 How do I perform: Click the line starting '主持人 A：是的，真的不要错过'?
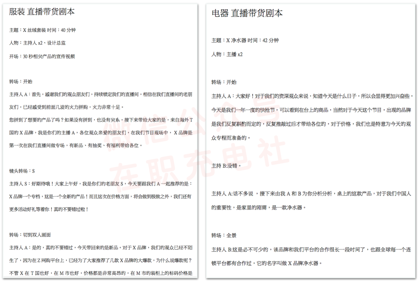(100, 247)
